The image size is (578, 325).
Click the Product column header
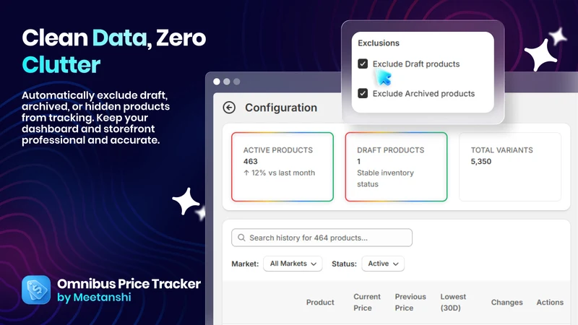pyautogui.click(x=320, y=302)
